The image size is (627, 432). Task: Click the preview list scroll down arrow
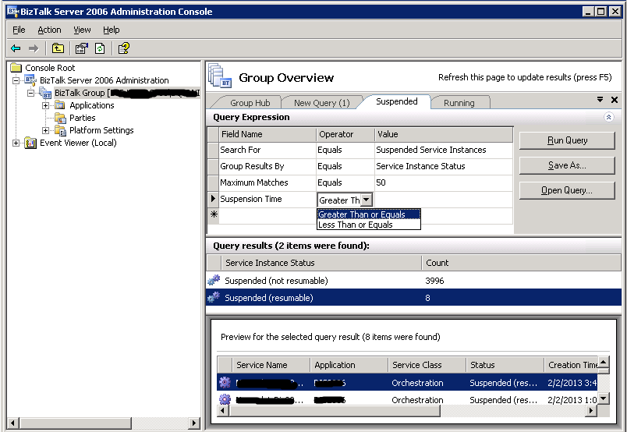[604, 398]
